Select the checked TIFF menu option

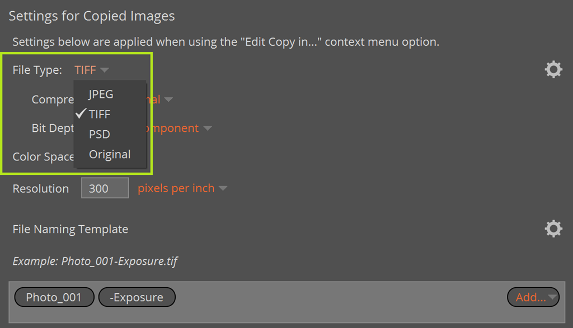100,114
